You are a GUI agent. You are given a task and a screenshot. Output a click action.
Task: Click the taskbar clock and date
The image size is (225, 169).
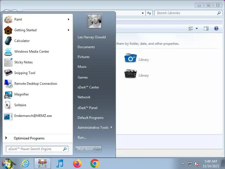[x=211, y=164]
